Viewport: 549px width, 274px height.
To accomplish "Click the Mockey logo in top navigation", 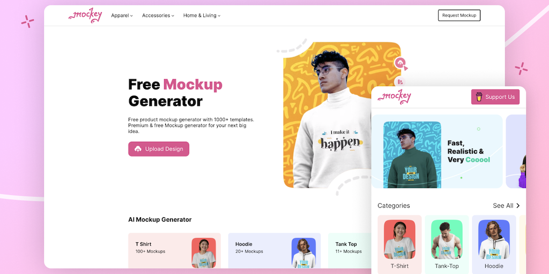I will 85,16.
